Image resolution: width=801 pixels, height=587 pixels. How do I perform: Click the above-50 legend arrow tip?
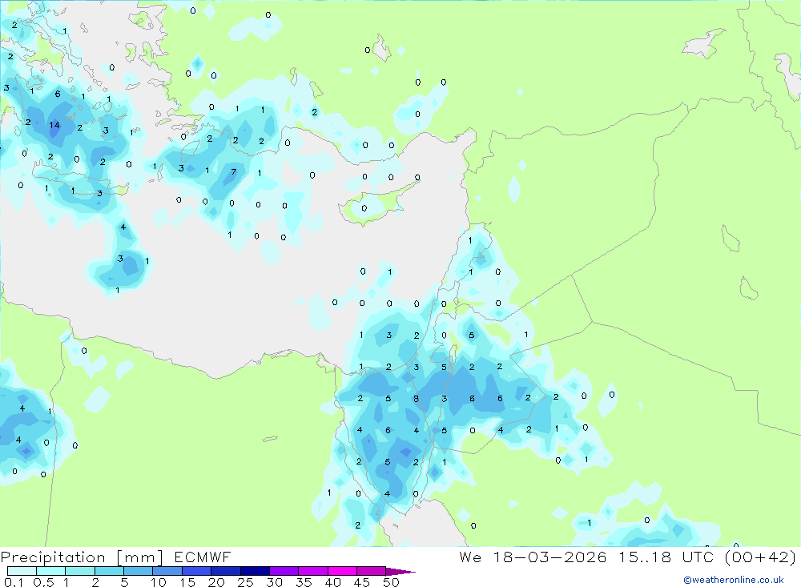tap(400, 572)
